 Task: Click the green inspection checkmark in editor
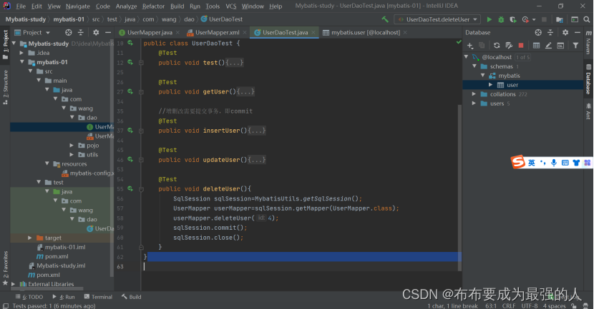459,42
